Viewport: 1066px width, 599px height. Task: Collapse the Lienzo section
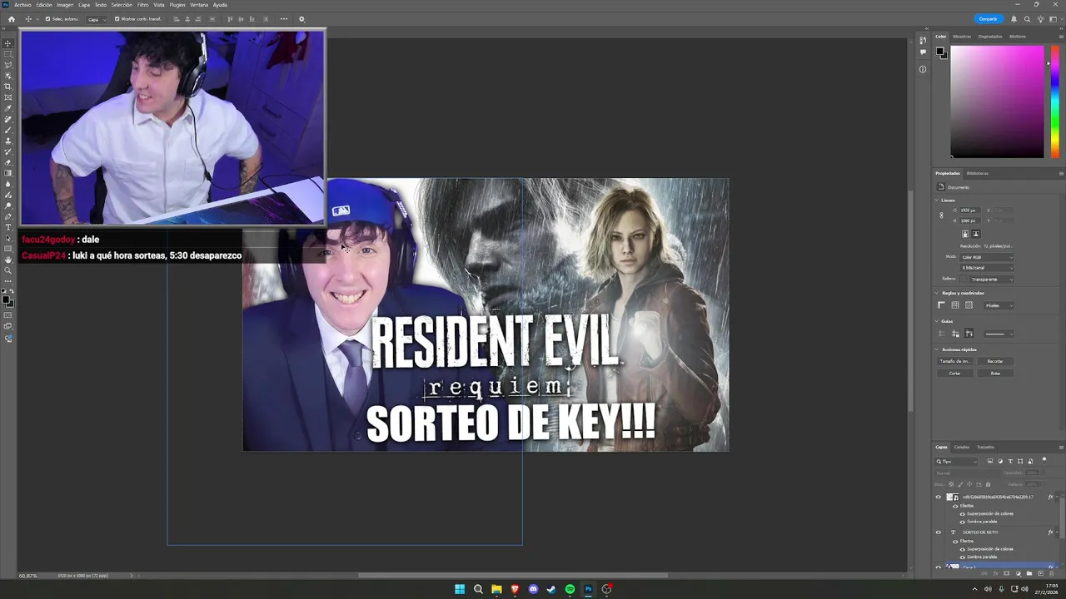point(936,200)
